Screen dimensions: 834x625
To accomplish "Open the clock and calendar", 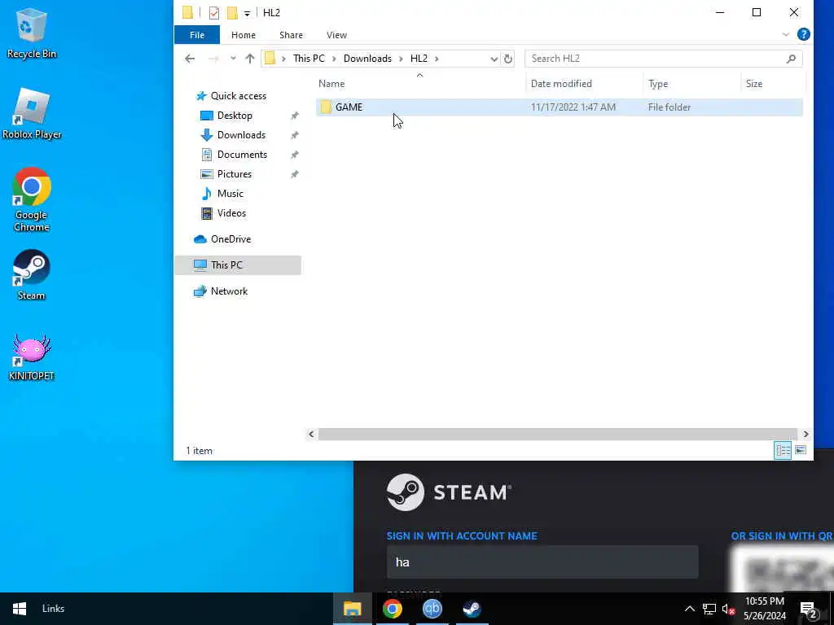I will pos(764,609).
